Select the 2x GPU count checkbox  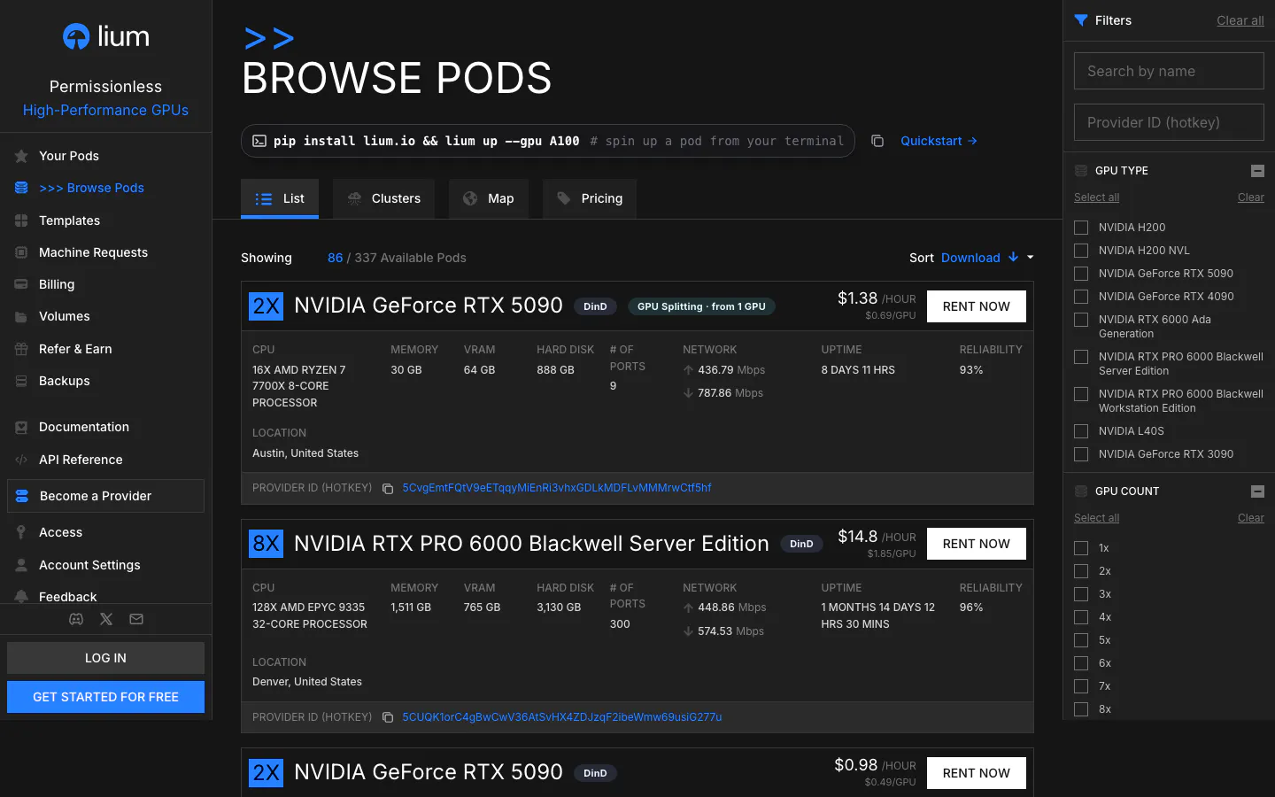tap(1081, 571)
